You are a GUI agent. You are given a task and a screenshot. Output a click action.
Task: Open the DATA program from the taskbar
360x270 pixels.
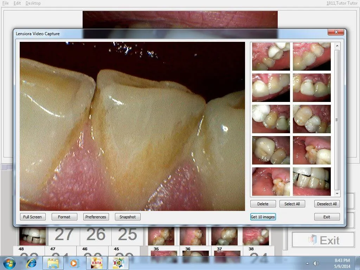pos(96,263)
